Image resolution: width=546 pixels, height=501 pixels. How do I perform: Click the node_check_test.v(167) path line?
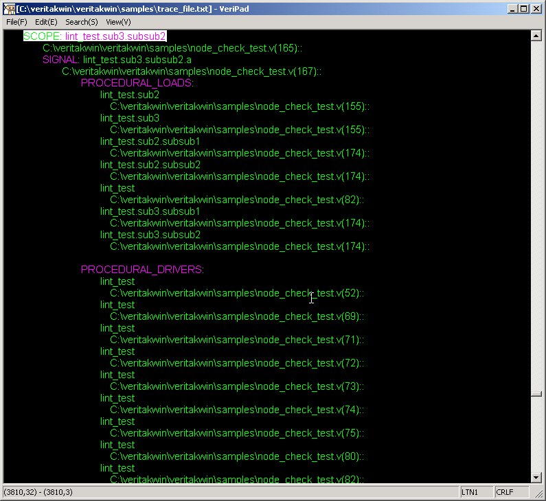[x=192, y=71]
